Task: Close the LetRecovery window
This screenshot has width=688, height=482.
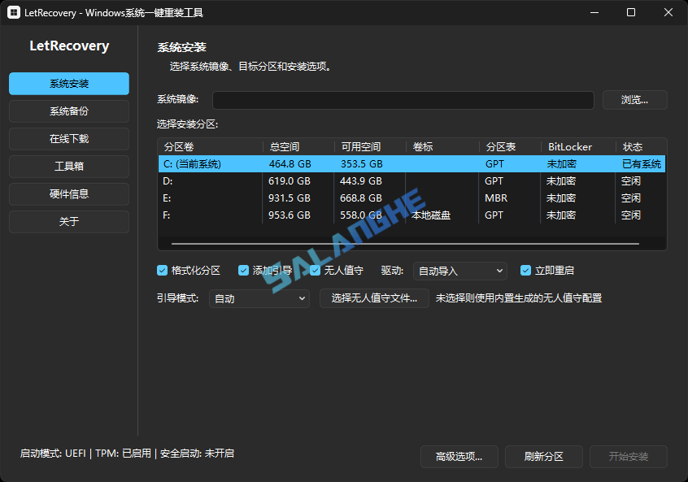Action: (668, 12)
